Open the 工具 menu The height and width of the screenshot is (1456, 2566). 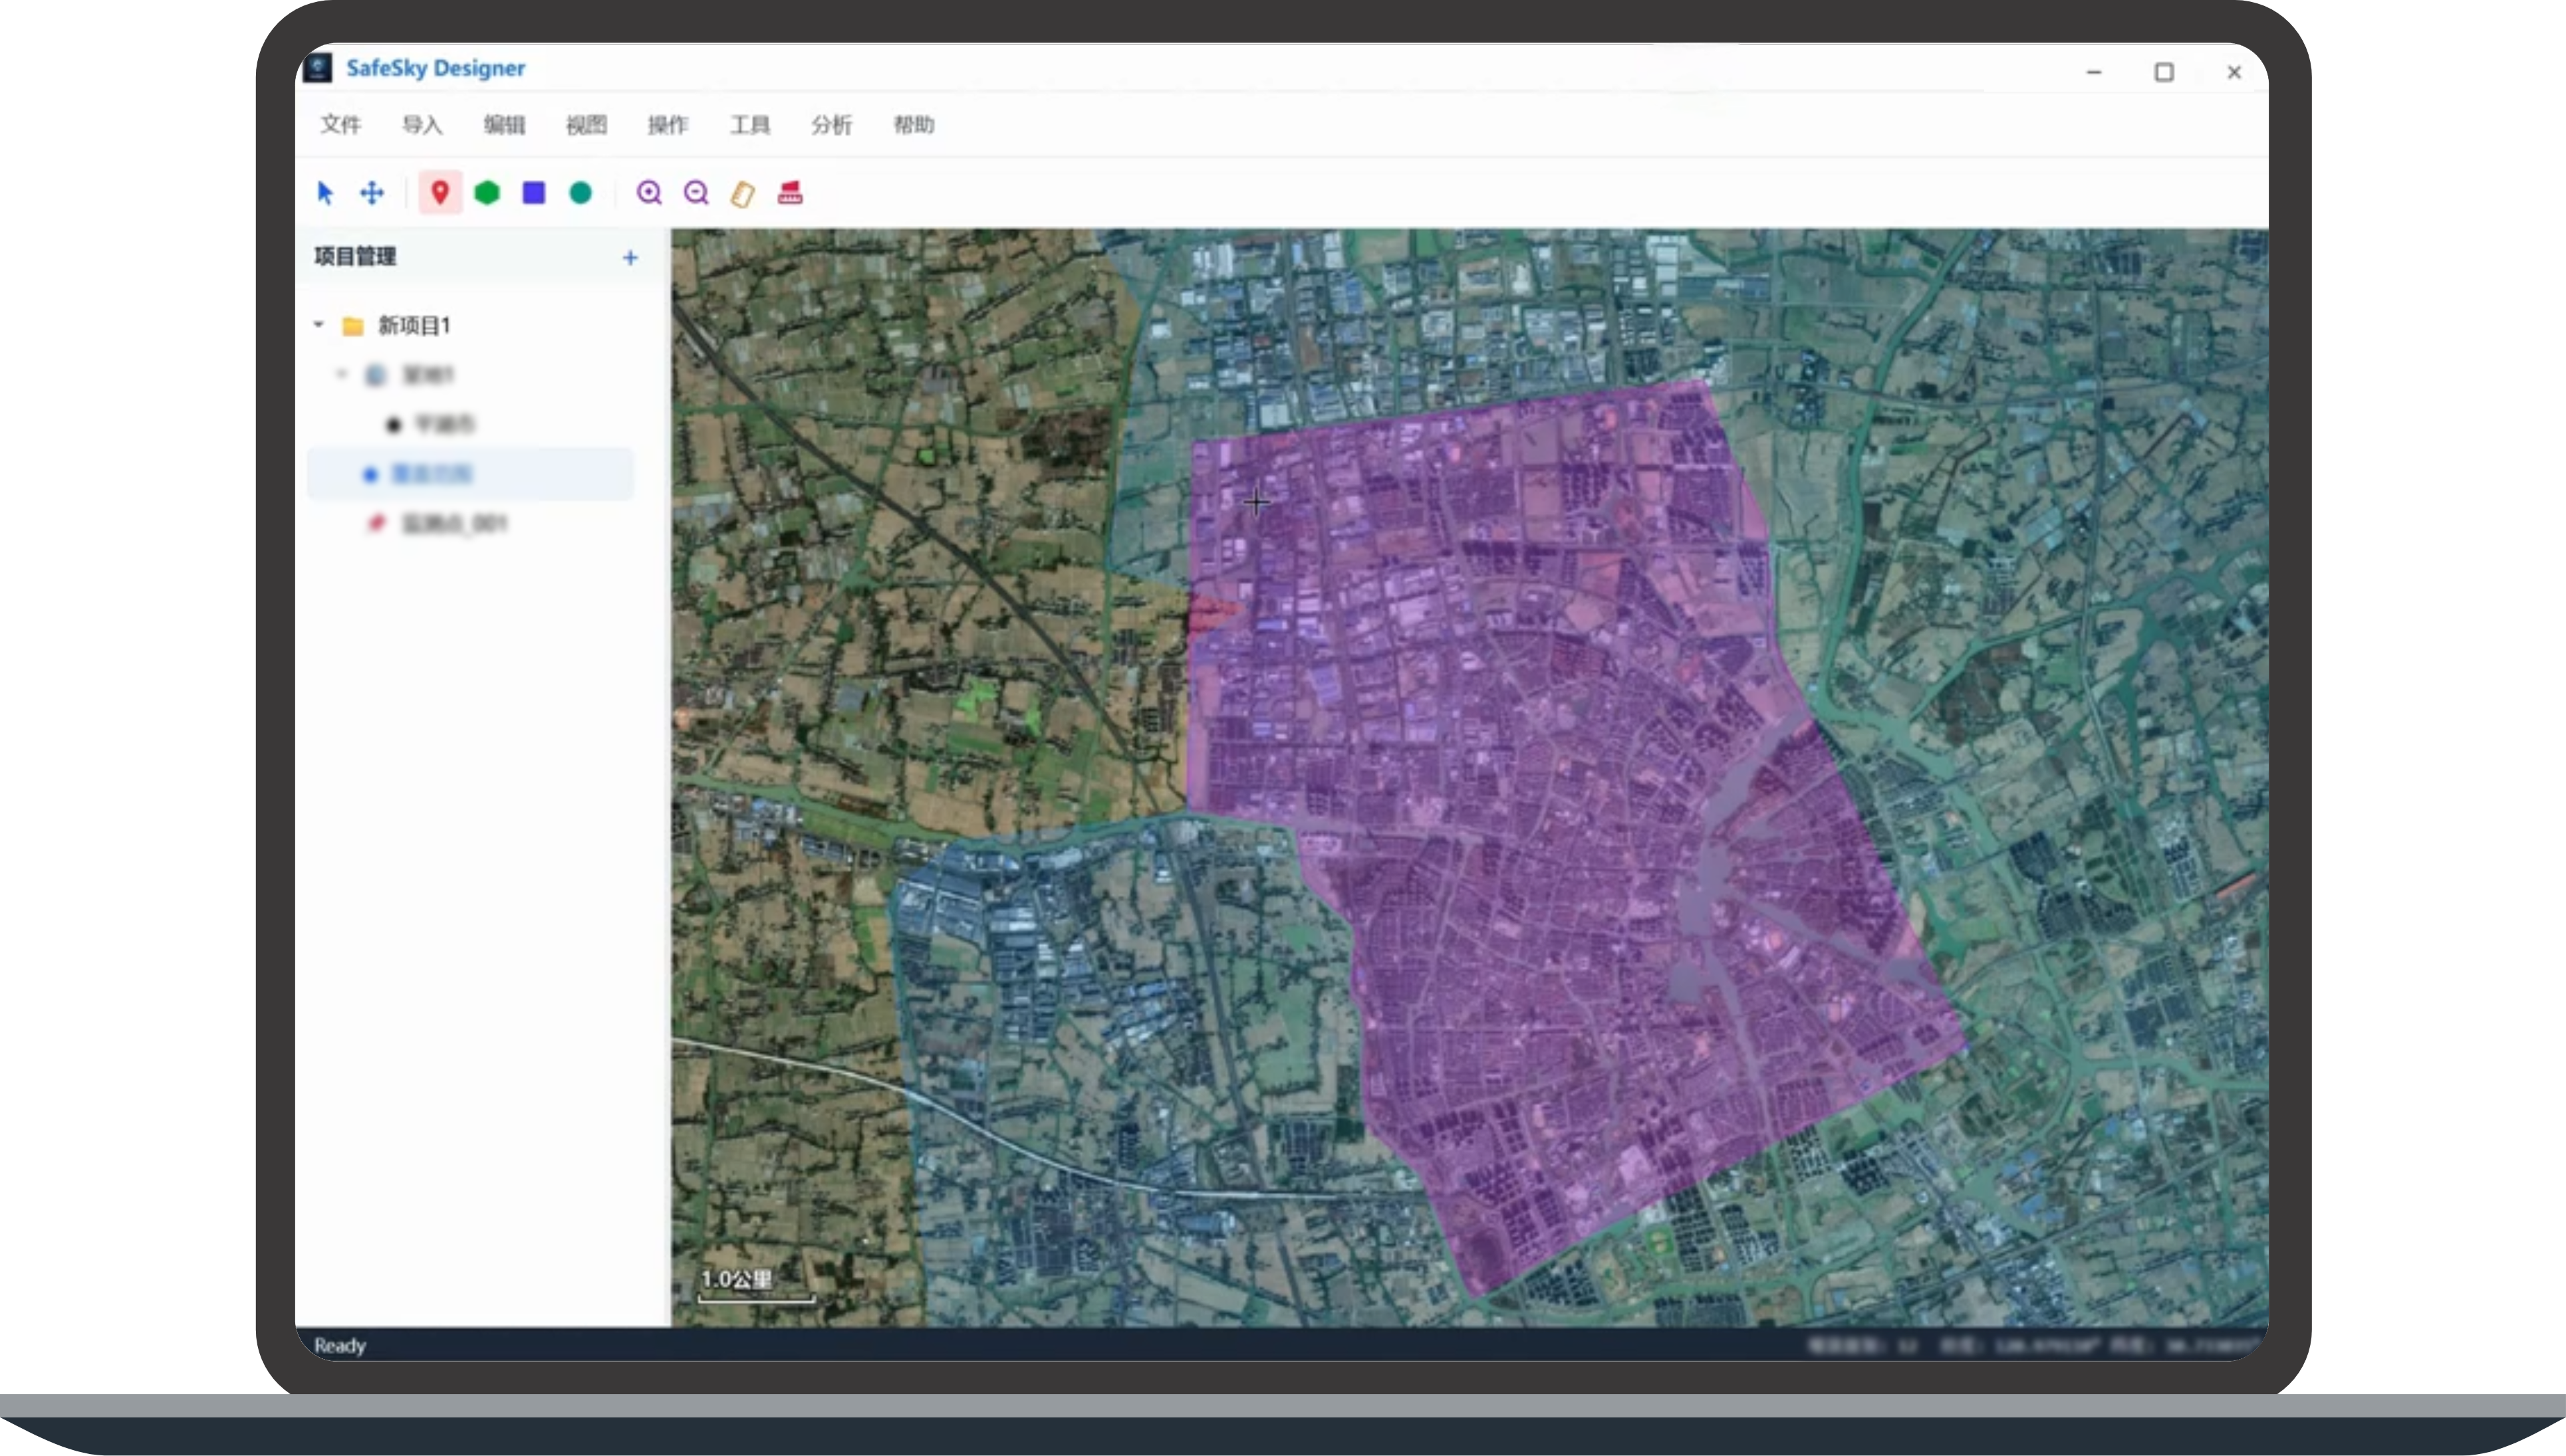[x=749, y=125]
